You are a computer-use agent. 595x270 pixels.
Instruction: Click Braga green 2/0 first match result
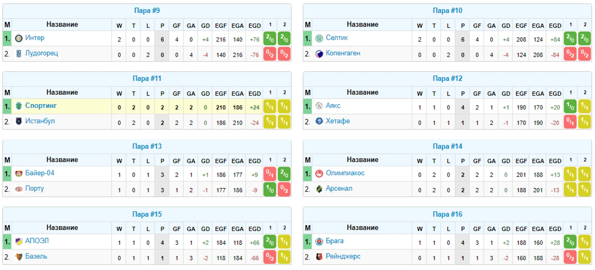570,242
